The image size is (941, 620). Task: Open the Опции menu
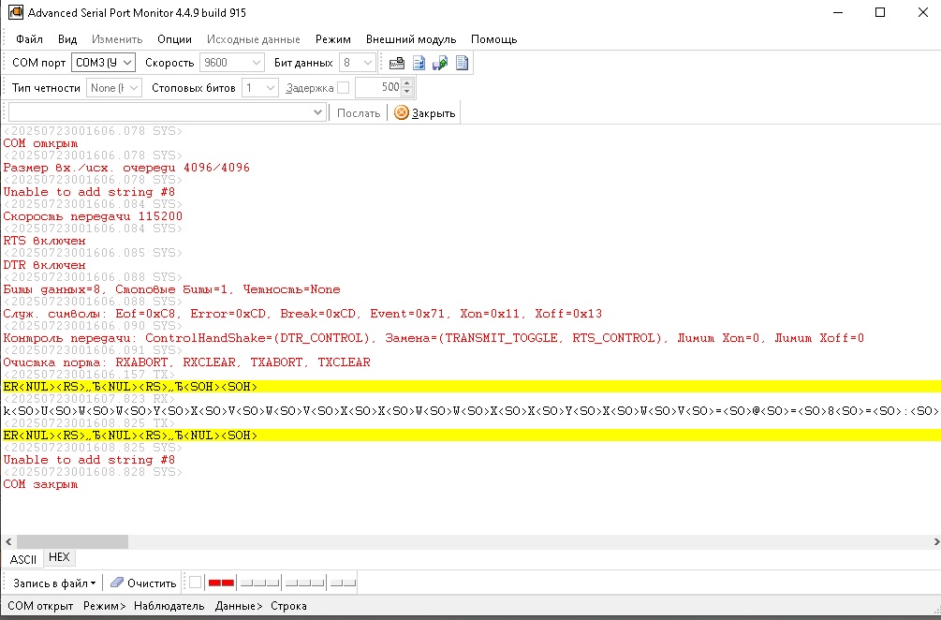tap(174, 39)
